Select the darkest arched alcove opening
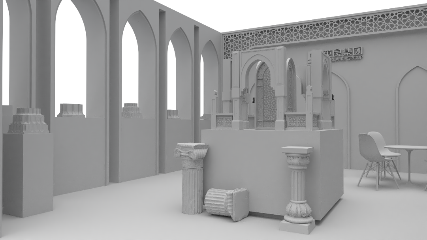The width and height of the screenshot is (427, 240). click(x=171, y=77)
